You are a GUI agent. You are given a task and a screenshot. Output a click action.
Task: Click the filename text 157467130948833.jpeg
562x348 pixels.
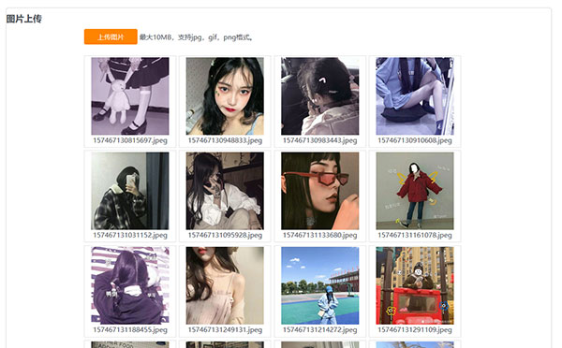coord(225,140)
